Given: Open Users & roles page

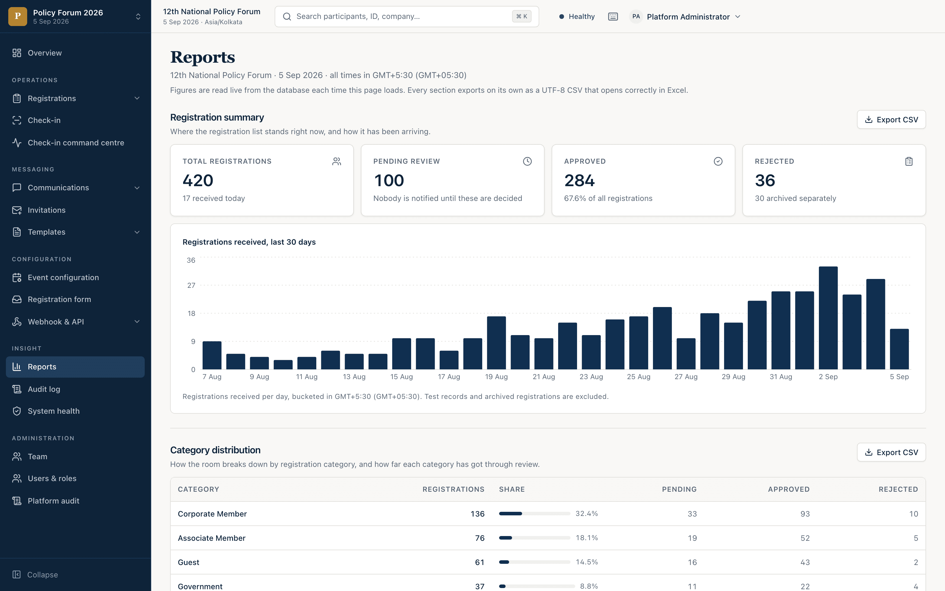Looking at the screenshot, I should point(75,478).
